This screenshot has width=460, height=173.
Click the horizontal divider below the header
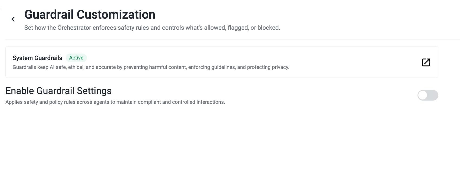tap(233, 39)
